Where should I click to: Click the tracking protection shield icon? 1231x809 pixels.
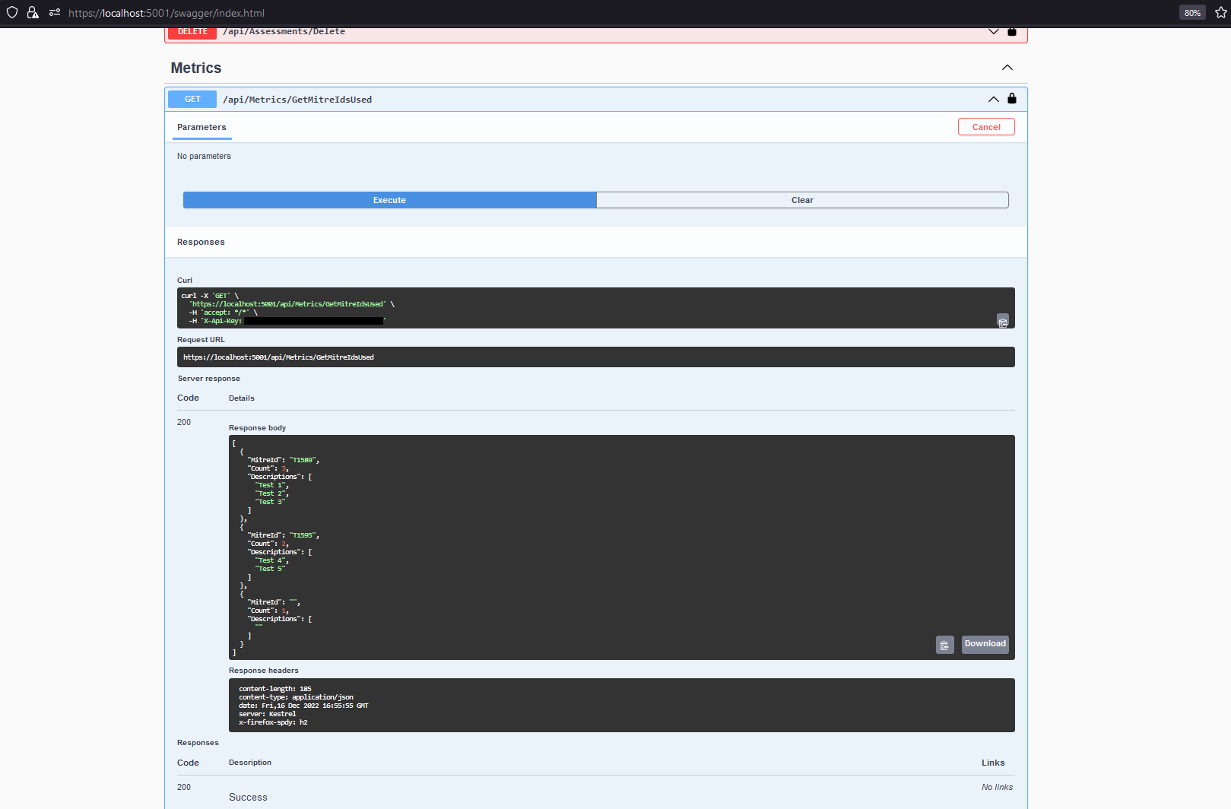click(x=11, y=13)
